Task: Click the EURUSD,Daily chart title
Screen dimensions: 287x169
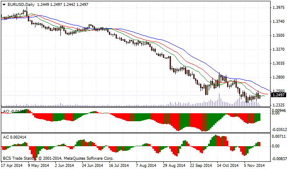Action: pyautogui.click(x=21, y=5)
